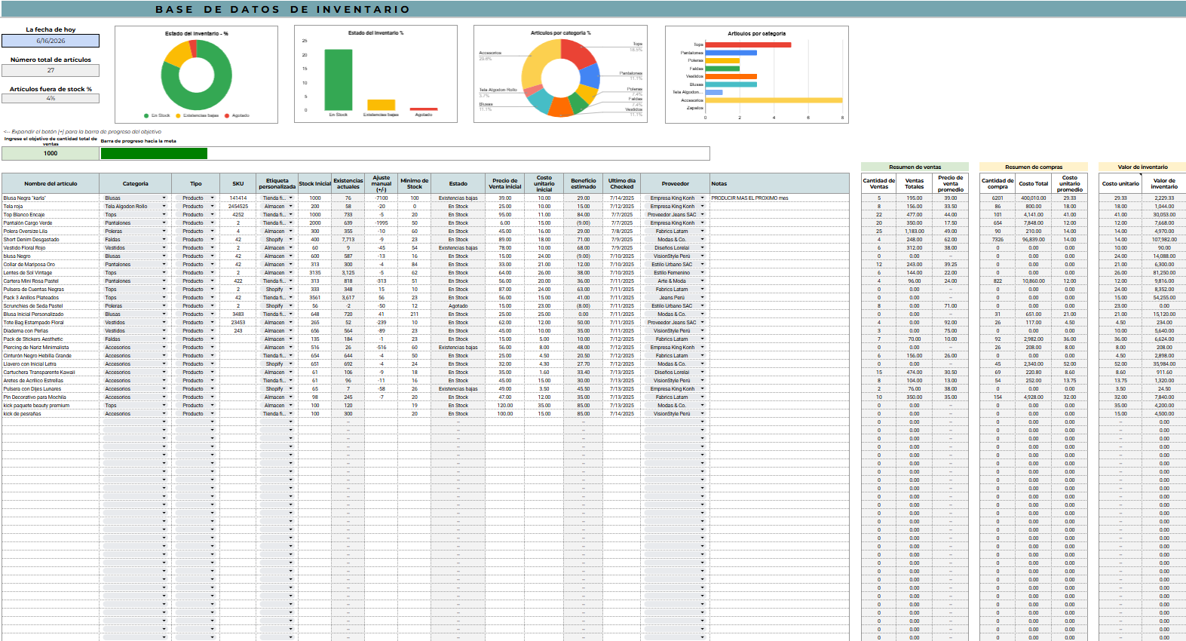Screen dimensions: 1186x641
Task: Select the Valor de inventario section header
Action: click(1142, 167)
